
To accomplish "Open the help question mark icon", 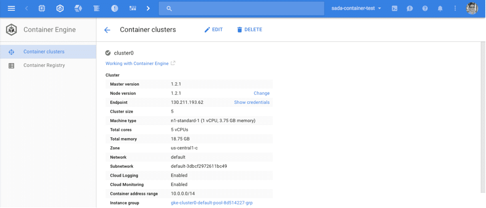I will pos(425,8).
